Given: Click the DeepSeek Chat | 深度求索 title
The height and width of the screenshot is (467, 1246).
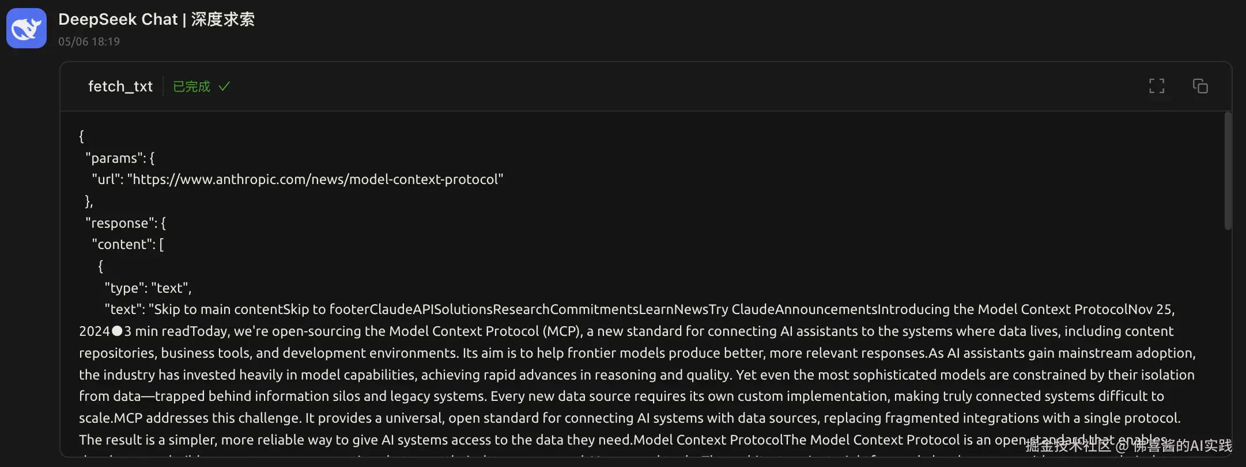Looking at the screenshot, I should coord(156,20).
